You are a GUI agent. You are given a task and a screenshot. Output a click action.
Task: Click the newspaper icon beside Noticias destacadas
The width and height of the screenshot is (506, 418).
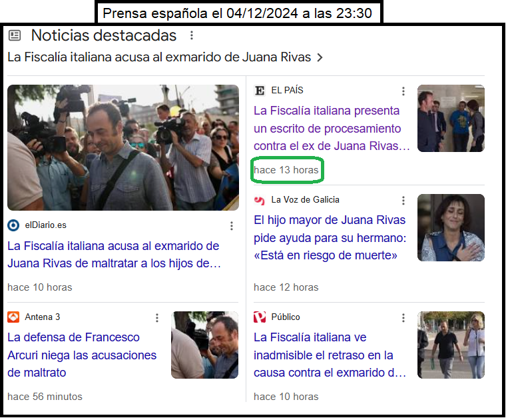coord(15,35)
